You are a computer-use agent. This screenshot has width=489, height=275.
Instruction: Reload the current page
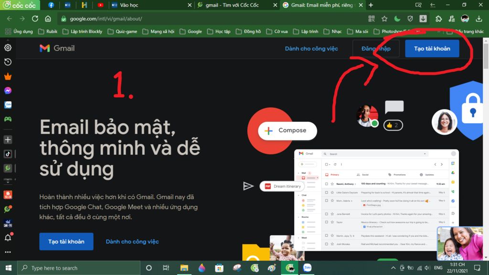(x=35, y=19)
